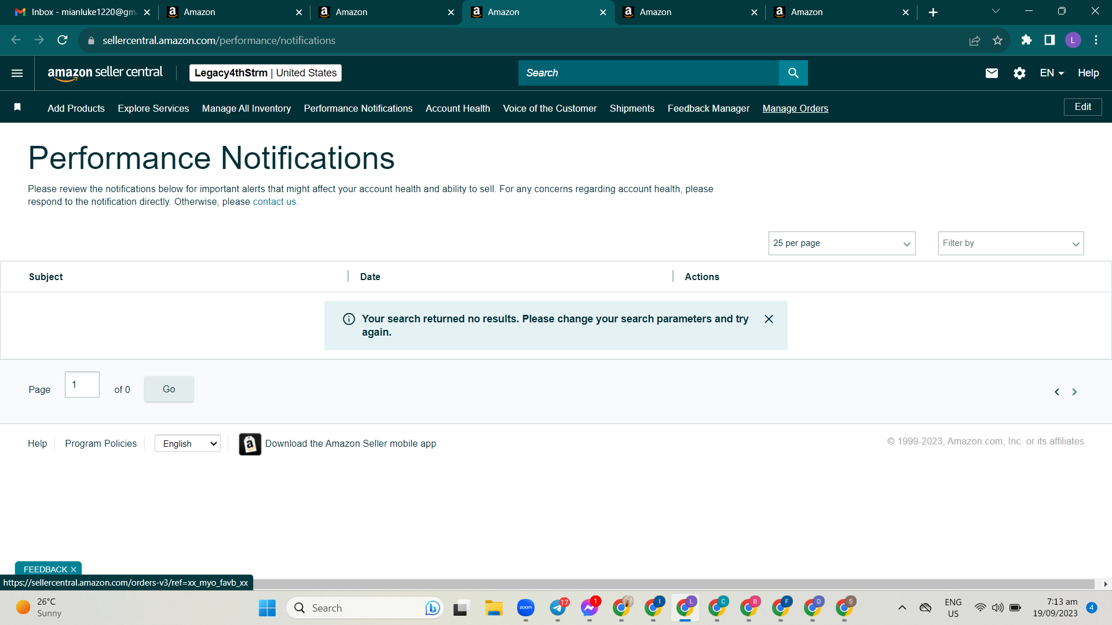Image resolution: width=1112 pixels, height=625 pixels.
Task: Click the Edit favorites button
Action: point(1082,107)
